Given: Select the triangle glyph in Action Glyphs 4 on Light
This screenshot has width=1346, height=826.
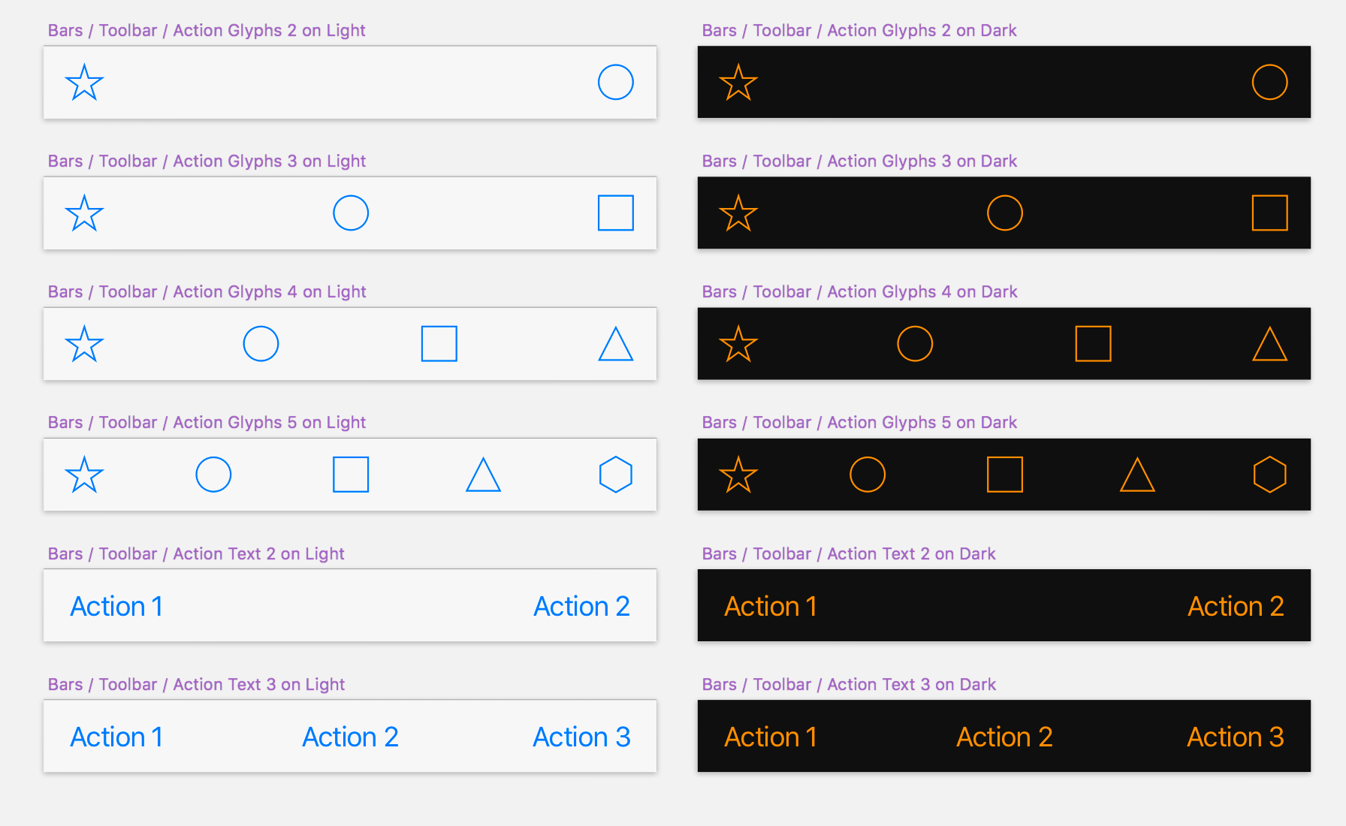Looking at the screenshot, I should (615, 344).
